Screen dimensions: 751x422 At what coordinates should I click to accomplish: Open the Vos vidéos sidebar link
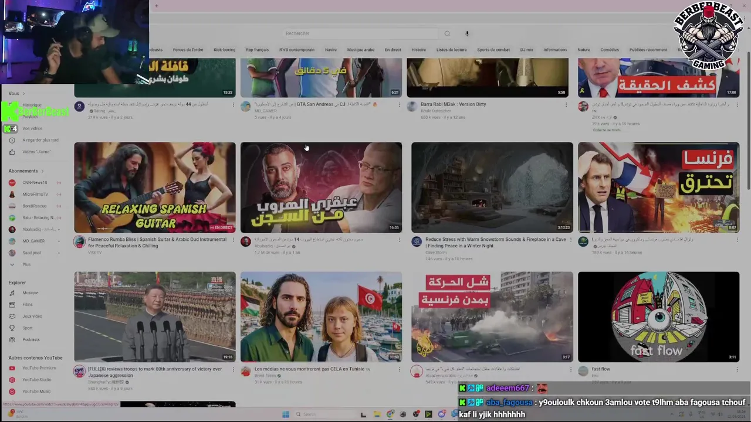click(32, 128)
